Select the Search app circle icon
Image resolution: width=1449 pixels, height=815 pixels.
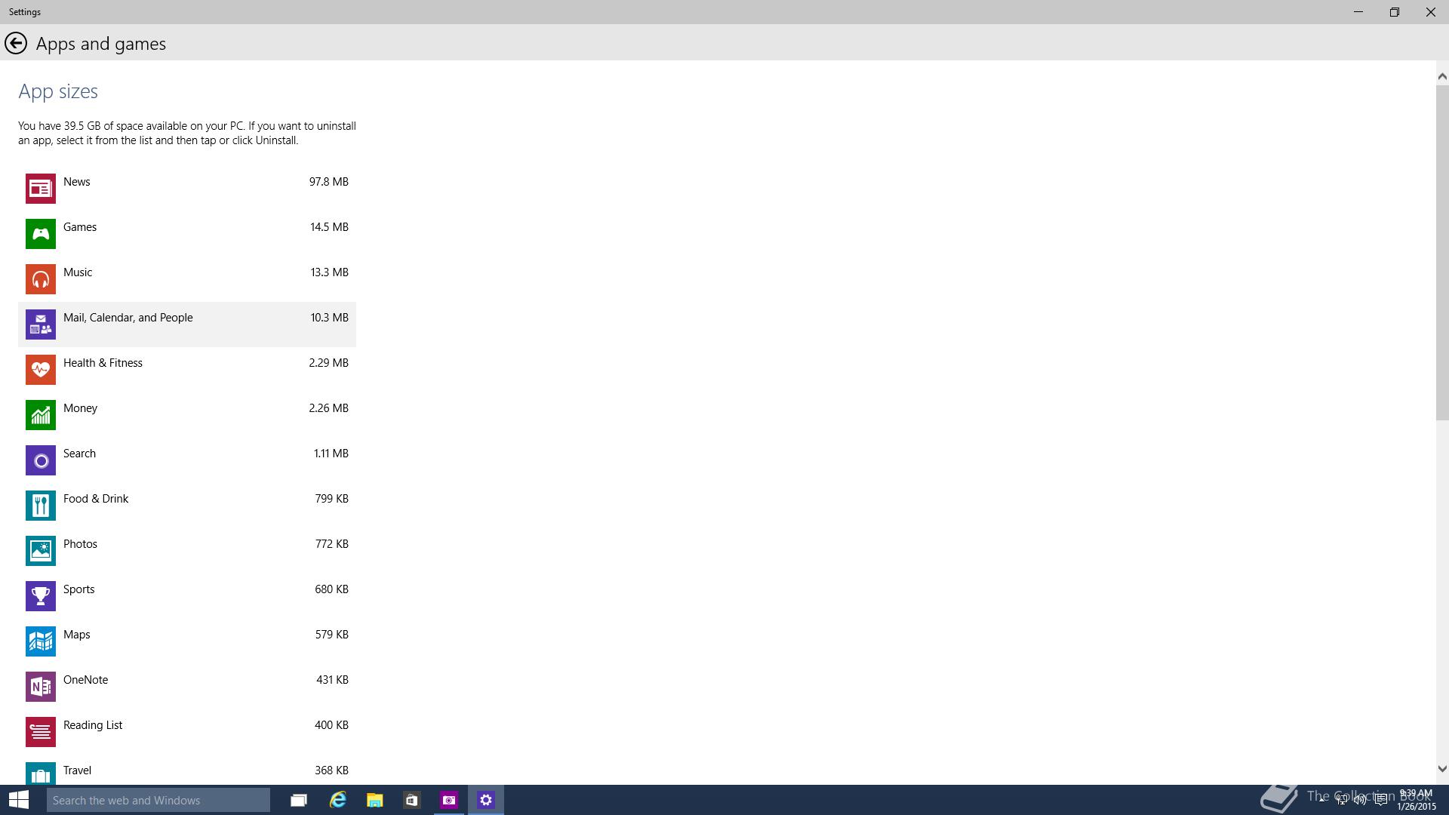click(41, 460)
